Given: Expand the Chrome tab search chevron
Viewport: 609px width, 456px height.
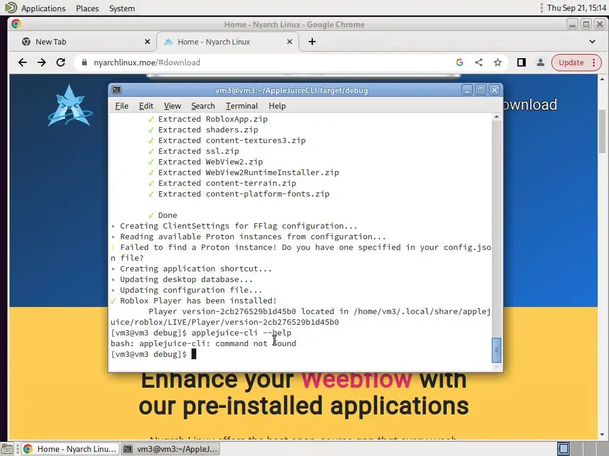Looking at the screenshot, I should [592, 42].
